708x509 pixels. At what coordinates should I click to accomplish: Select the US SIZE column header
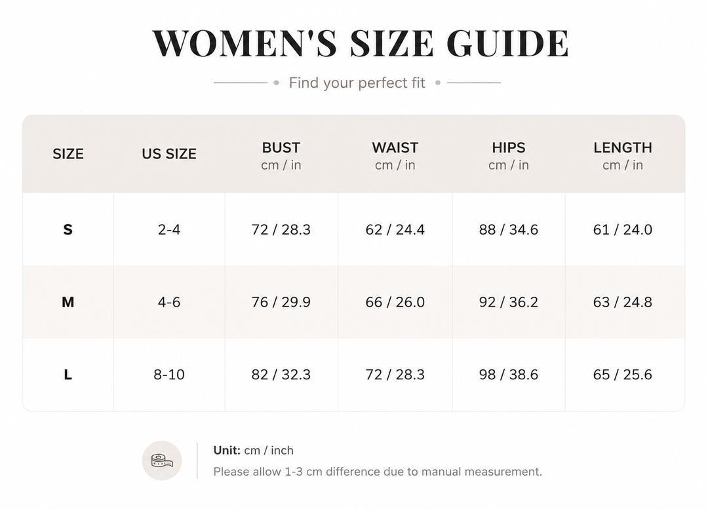pyautogui.click(x=169, y=154)
